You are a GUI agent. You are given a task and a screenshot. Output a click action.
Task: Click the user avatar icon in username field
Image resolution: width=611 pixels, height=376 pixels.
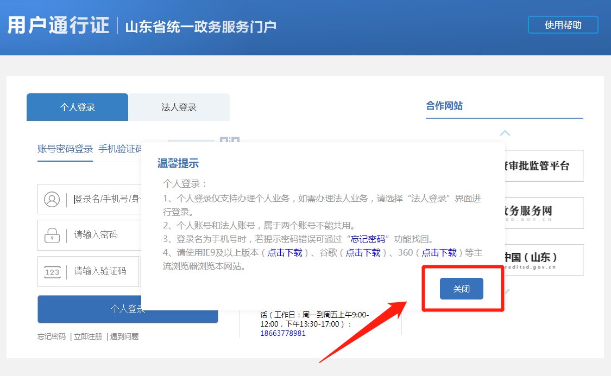tap(52, 199)
